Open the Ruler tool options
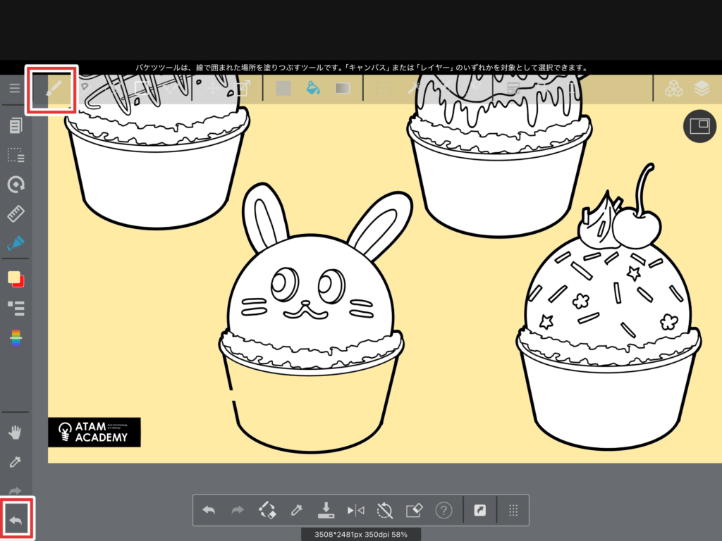 [16, 213]
